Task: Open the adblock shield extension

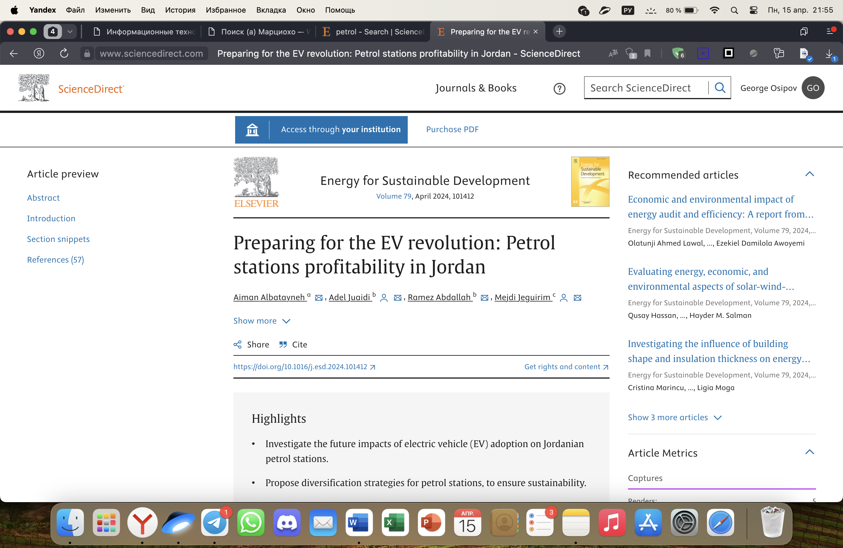Action: coord(678,54)
